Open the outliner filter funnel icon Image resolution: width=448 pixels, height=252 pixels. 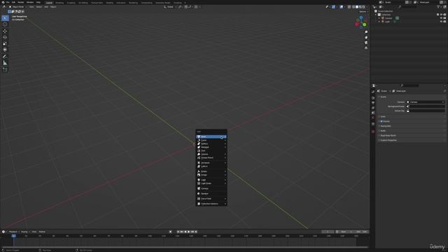click(x=439, y=7)
